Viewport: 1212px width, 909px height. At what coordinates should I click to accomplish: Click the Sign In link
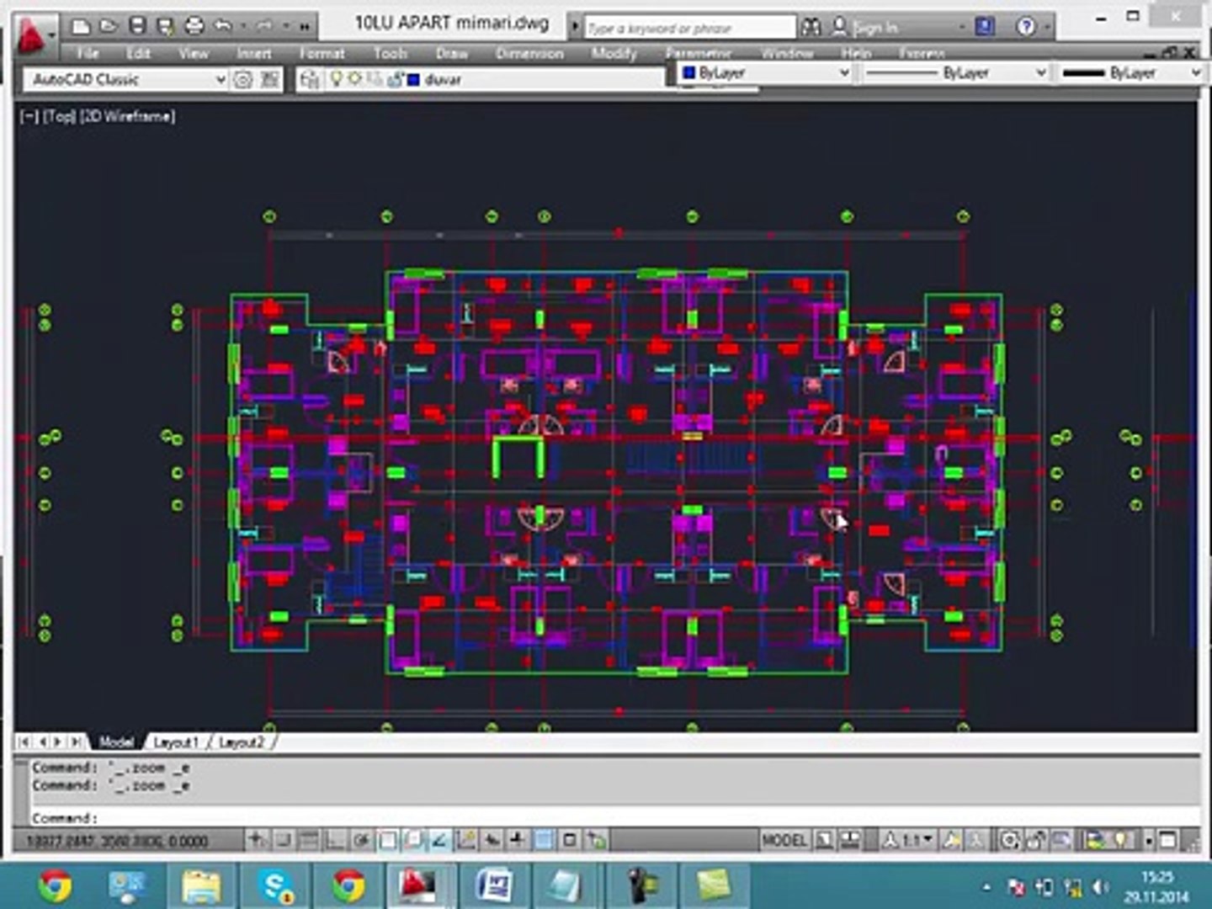[875, 28]
